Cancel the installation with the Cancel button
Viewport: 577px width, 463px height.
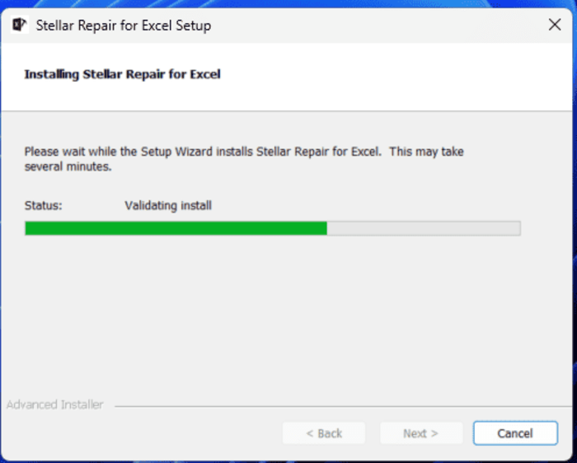pyautogui.click(x=515, y=433)
